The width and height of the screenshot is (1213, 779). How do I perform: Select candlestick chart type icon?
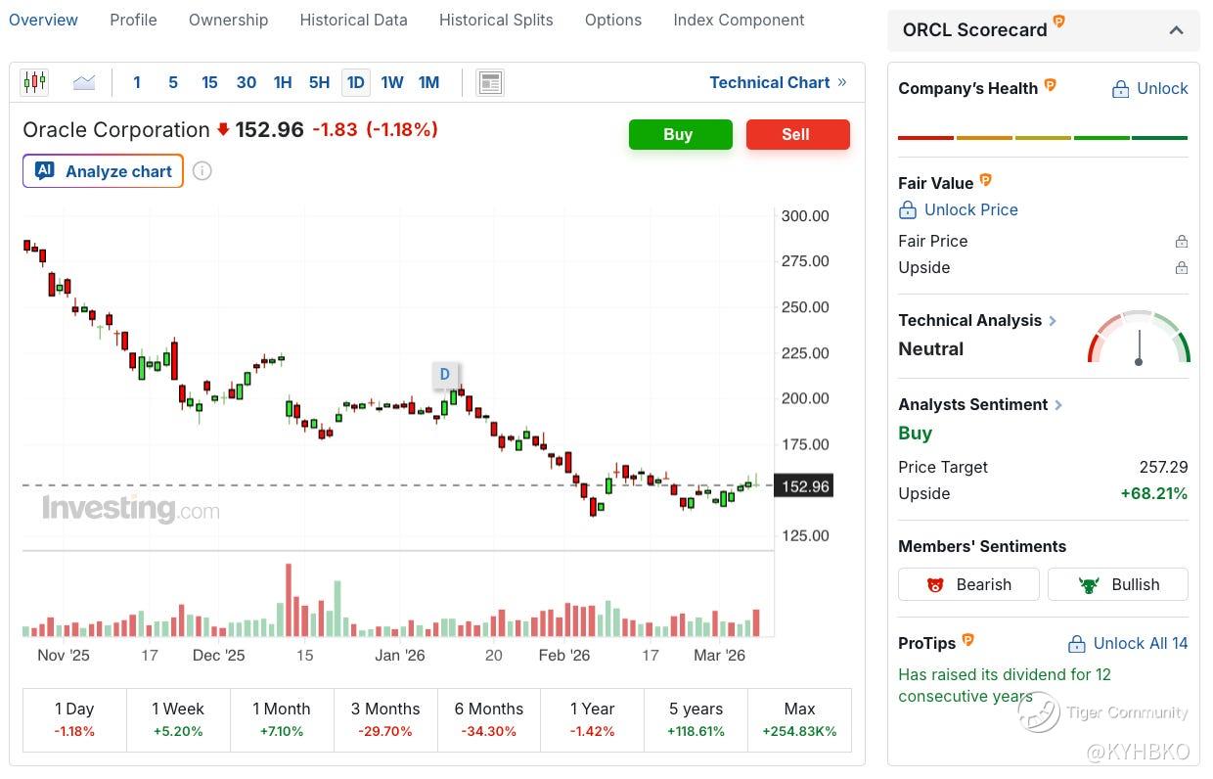click(34, 82)
